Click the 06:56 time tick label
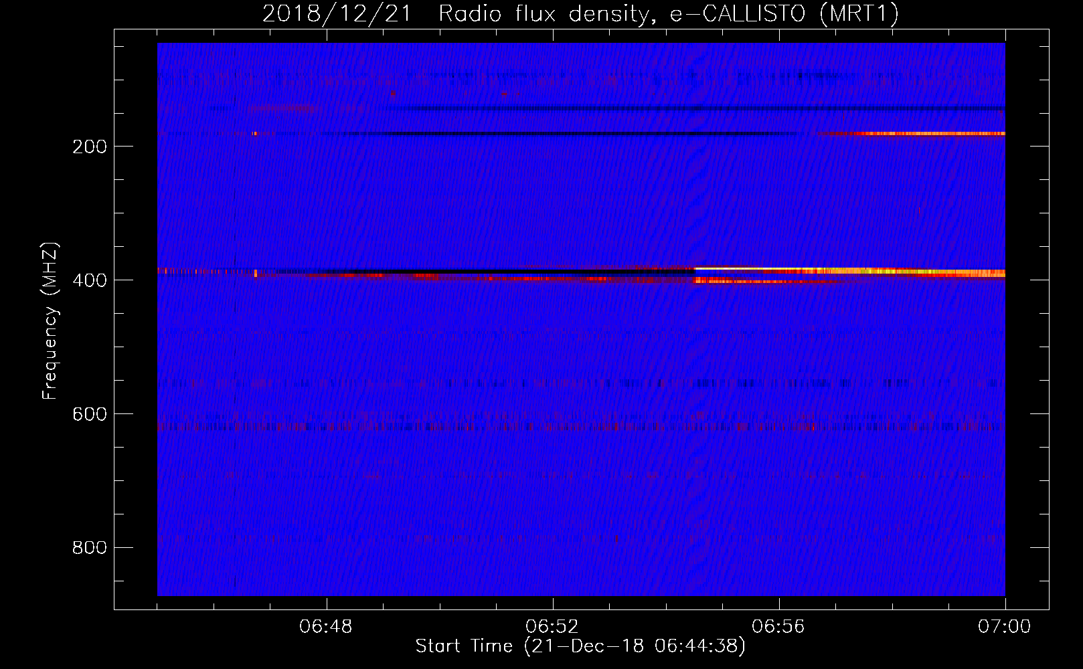Viewport: 1083px width, 669px height. [778, 627]
